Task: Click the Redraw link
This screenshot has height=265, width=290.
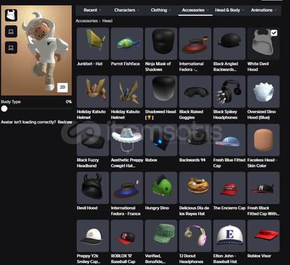Action: (65, 122)
